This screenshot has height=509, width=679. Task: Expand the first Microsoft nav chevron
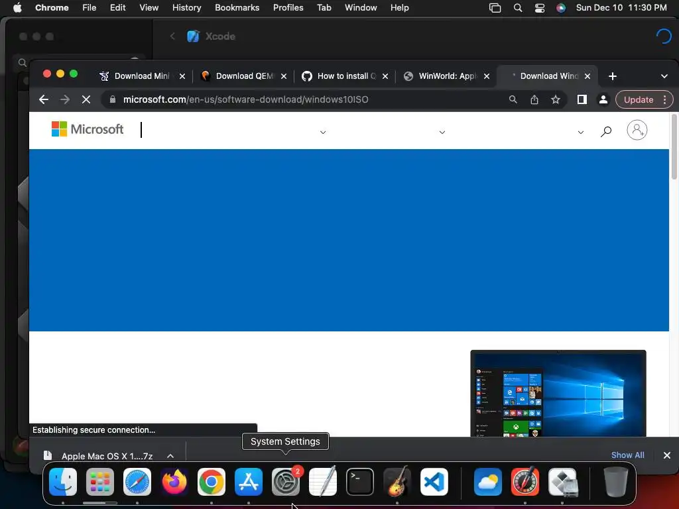click(323, 133)
